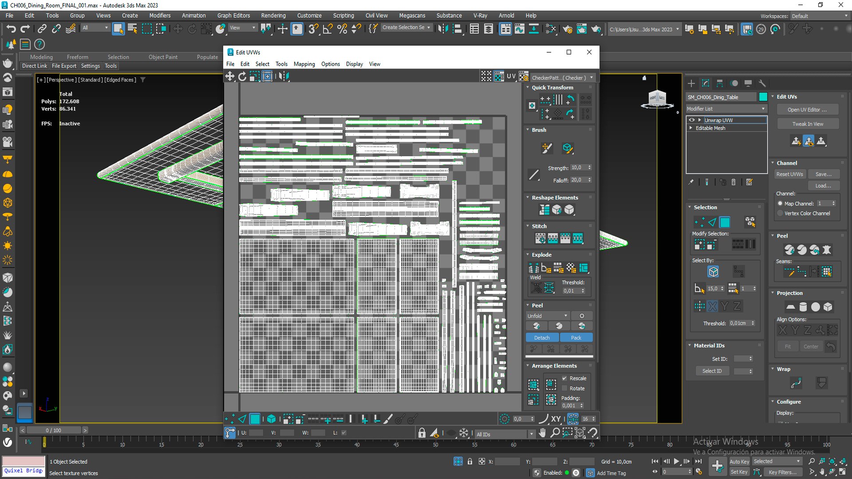
Task: Click the Move tool in Edit UVWs
Action: [230, 76]
